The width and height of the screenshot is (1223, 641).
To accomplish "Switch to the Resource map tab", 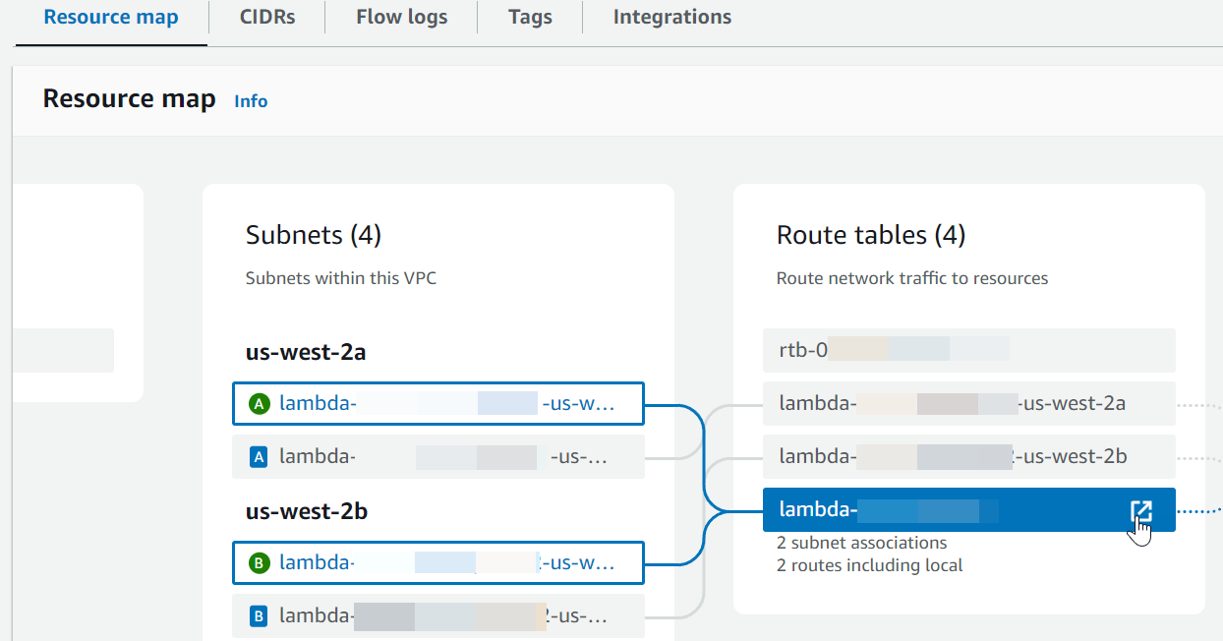I will (x=111, y=18).
